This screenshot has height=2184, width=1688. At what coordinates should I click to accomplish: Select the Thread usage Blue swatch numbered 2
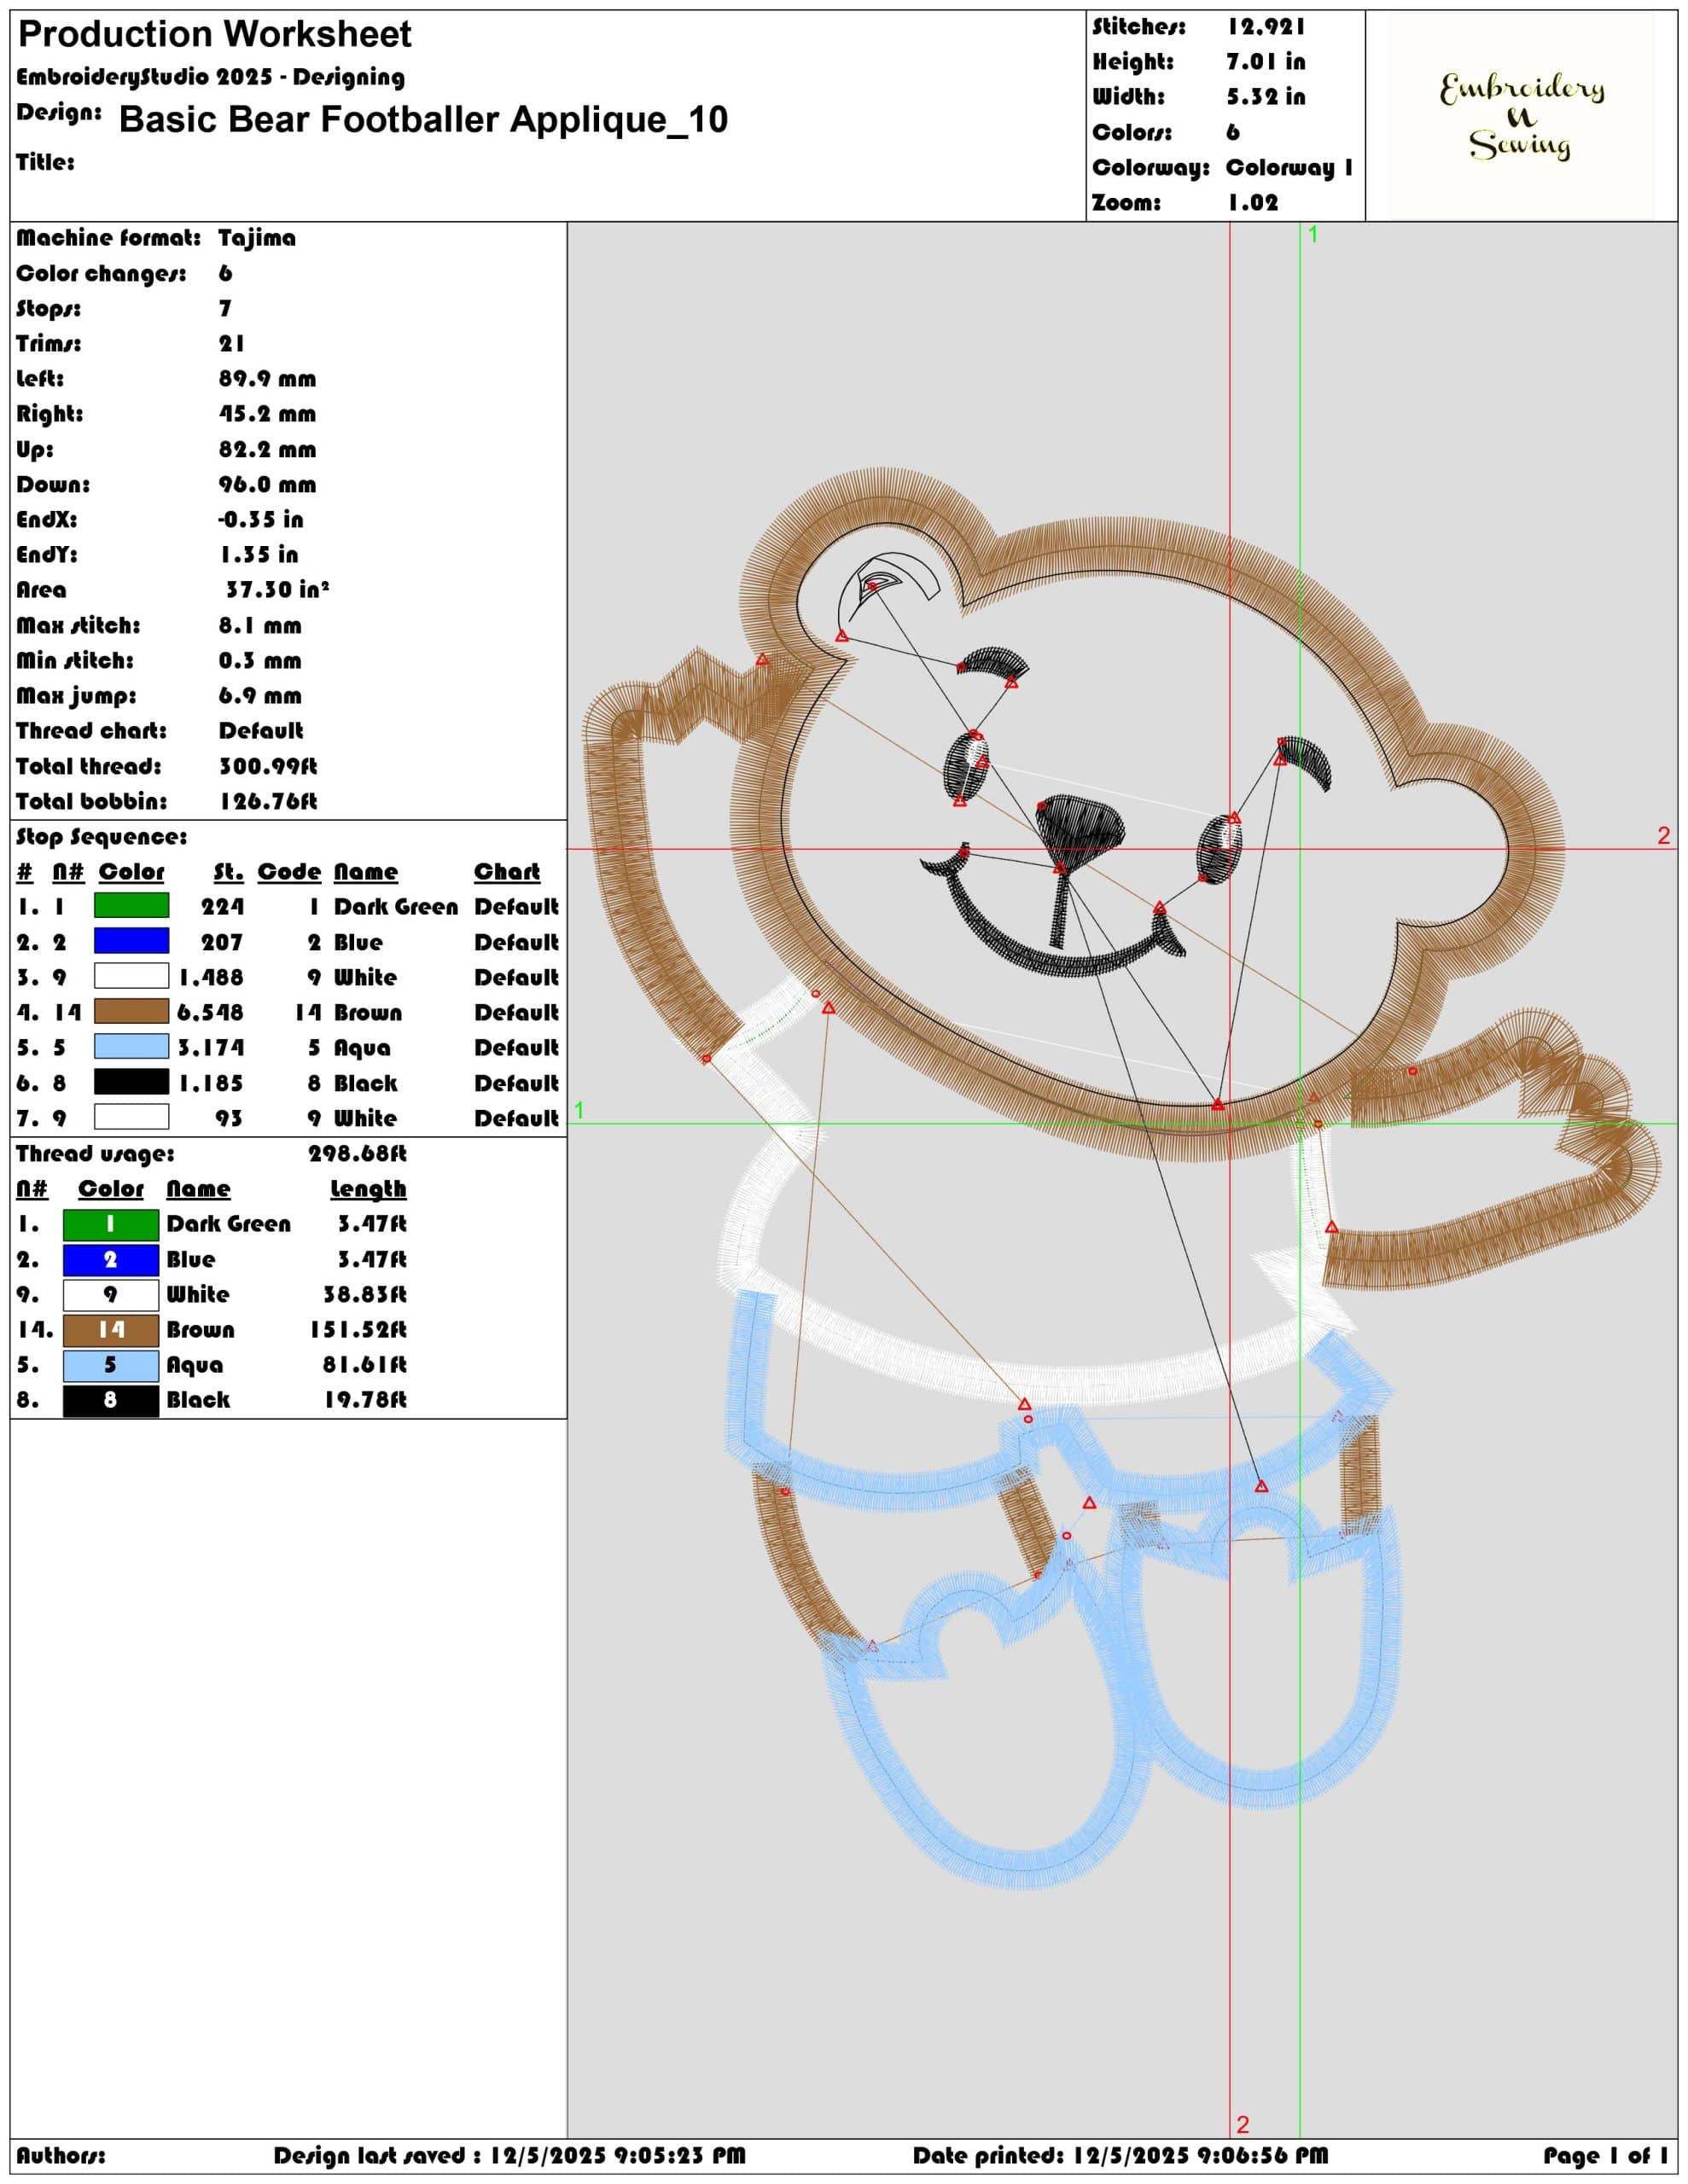tap(111, 1259)
